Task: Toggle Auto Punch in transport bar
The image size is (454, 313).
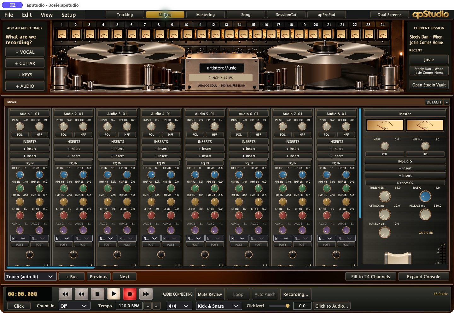Action: [x=265, y=294]
